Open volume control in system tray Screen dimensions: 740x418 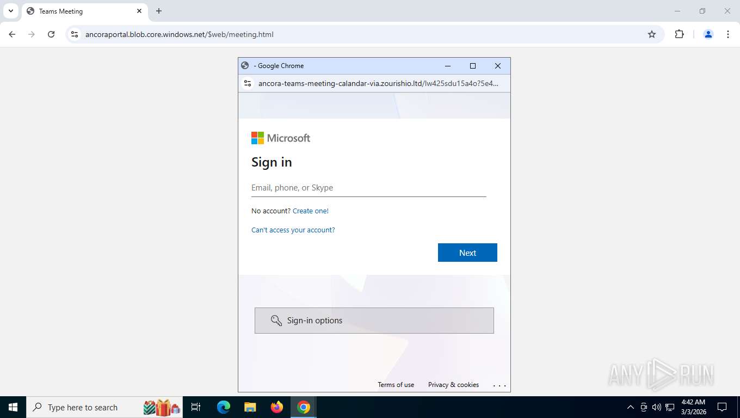(x=657, y=407)
